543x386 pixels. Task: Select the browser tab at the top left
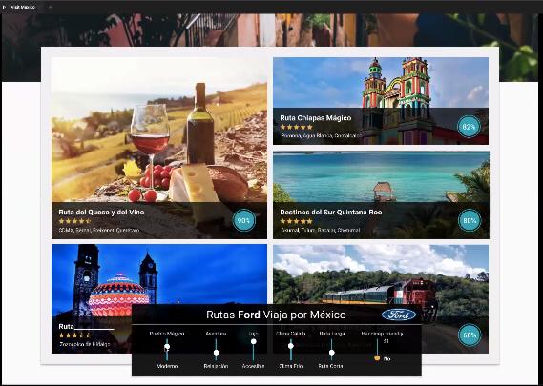point(21,7)
